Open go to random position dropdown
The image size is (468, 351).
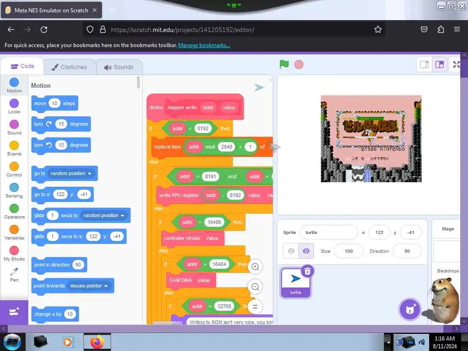(71, 173)
